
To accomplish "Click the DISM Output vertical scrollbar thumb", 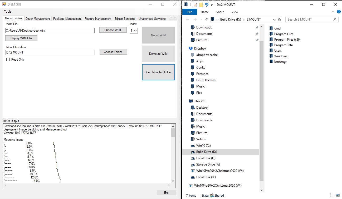I will [x=173, y=133].
